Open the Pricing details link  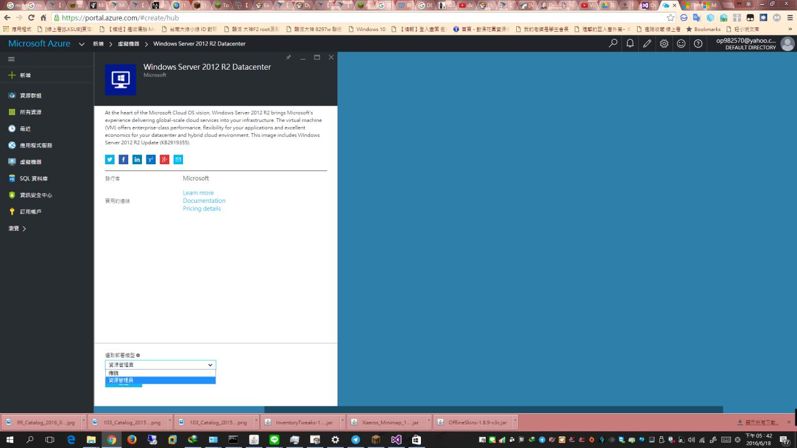[202, 208]
